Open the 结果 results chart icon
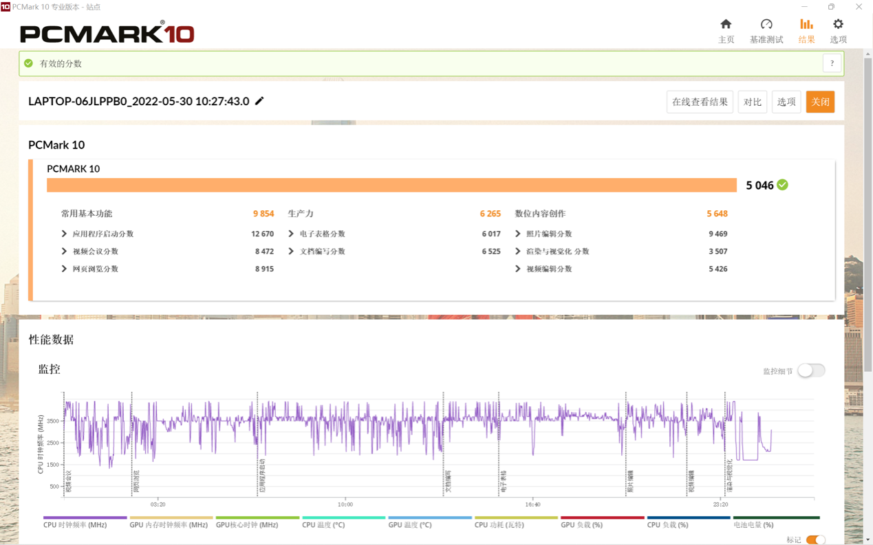 (806, 25)
